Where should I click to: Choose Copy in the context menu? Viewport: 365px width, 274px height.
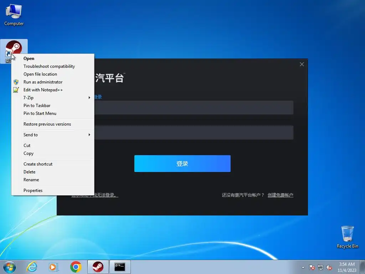pos(53,153)
